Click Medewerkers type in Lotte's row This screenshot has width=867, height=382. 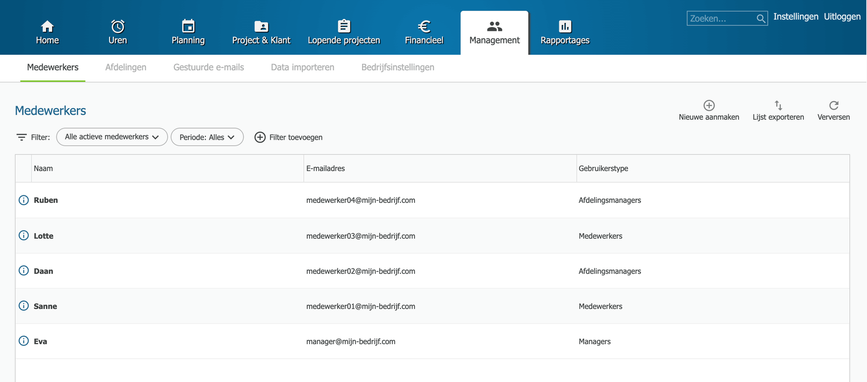600,236
